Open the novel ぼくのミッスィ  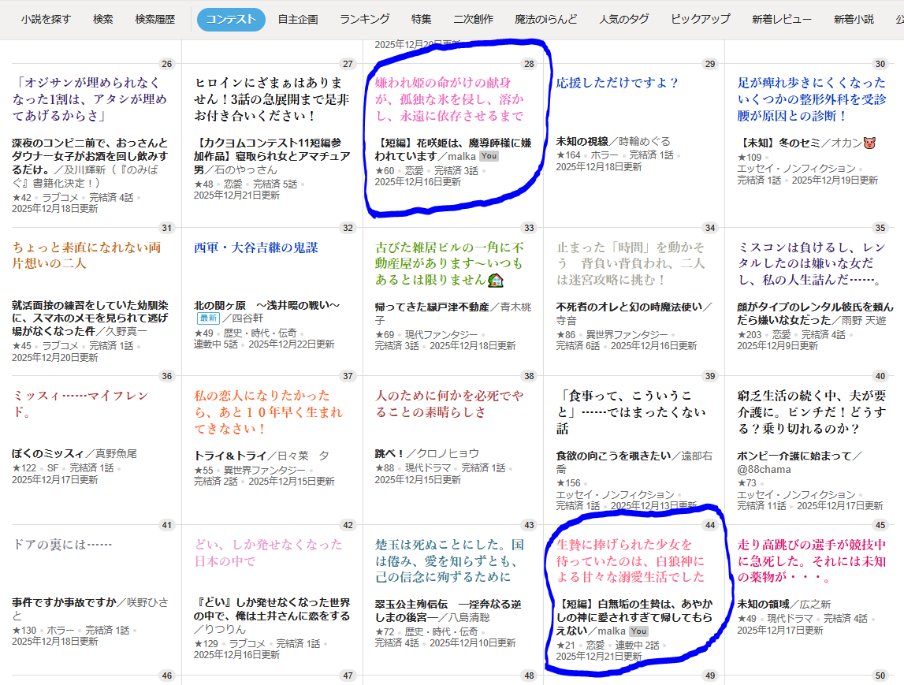click(47, 453)
